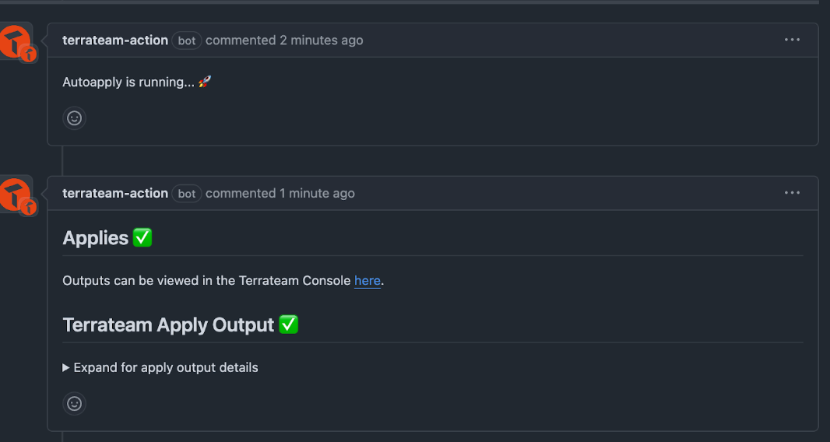Follow the "here" link to Terrateam Console
Viewport: 830px width, 442px height.
click(368, 281)
